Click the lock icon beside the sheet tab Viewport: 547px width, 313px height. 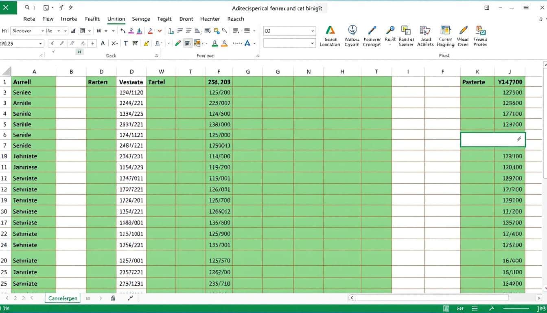113,298
